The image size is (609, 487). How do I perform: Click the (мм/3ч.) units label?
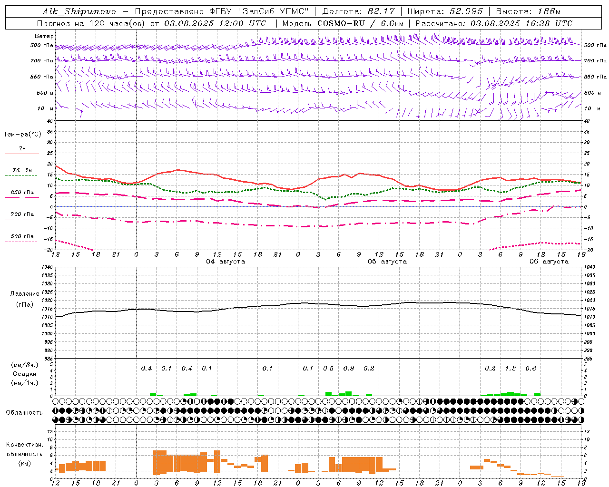[25, 365]
